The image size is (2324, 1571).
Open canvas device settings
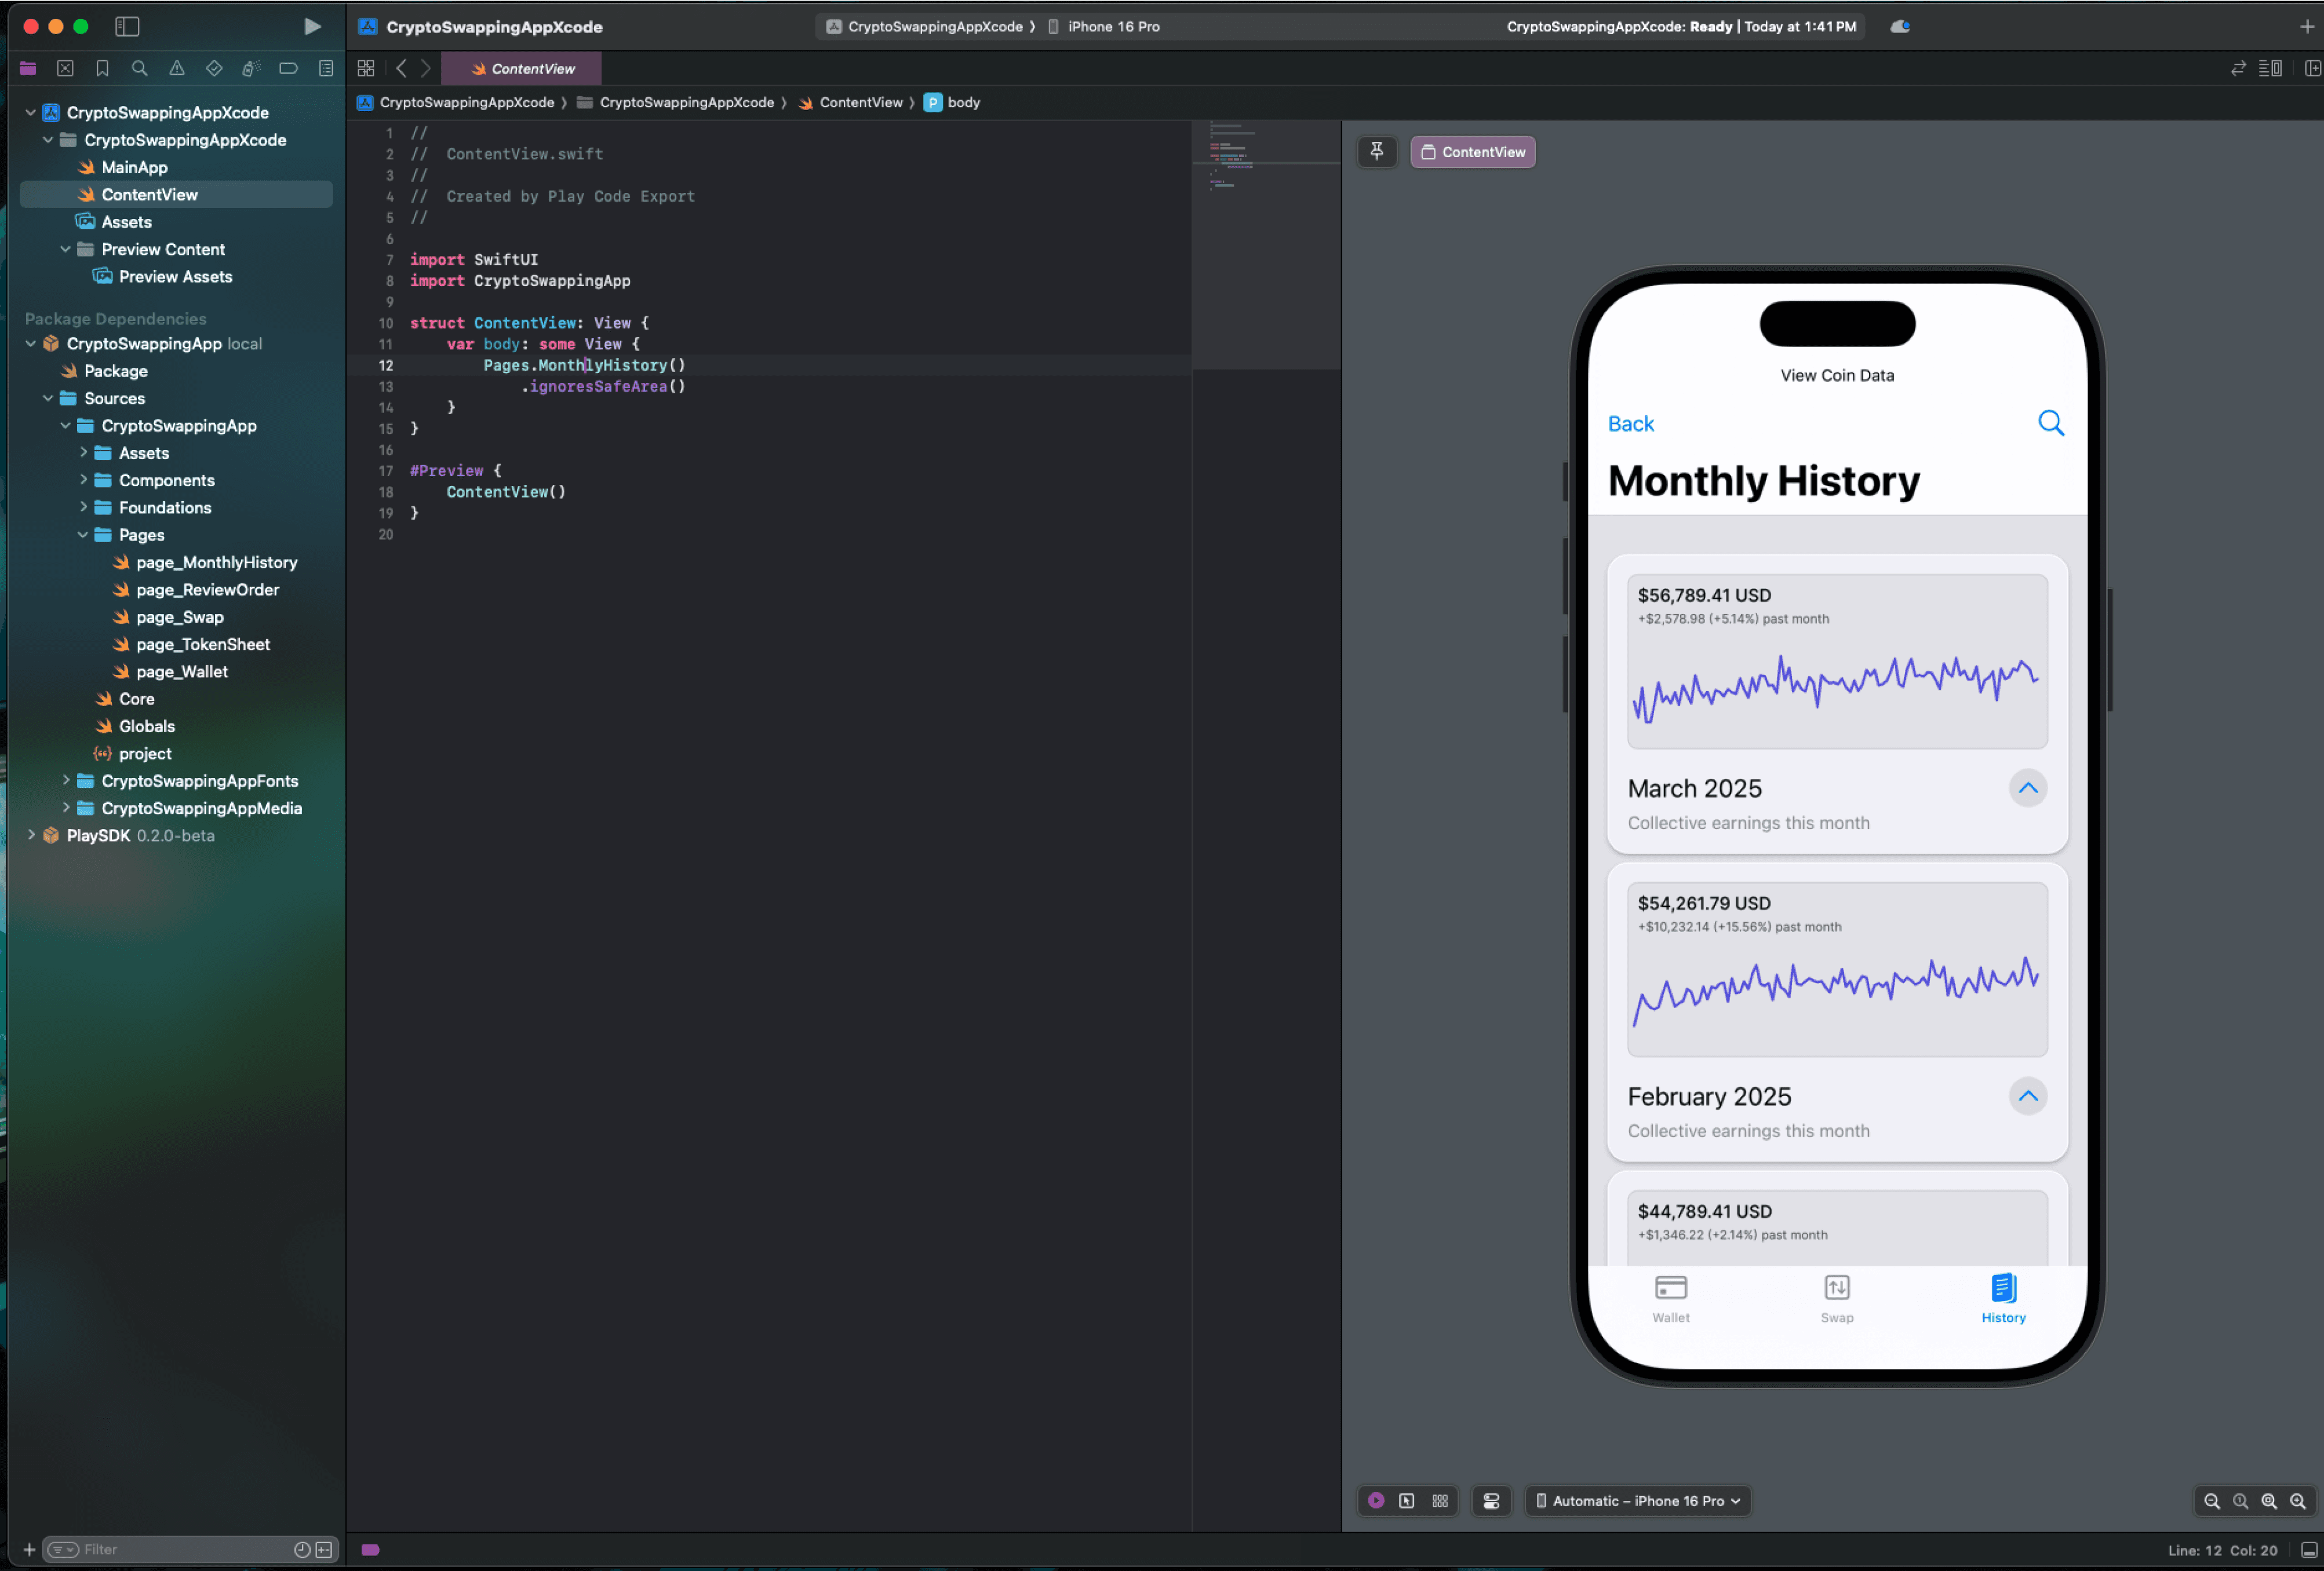pyautogui.click(x=1491, y=1500)
